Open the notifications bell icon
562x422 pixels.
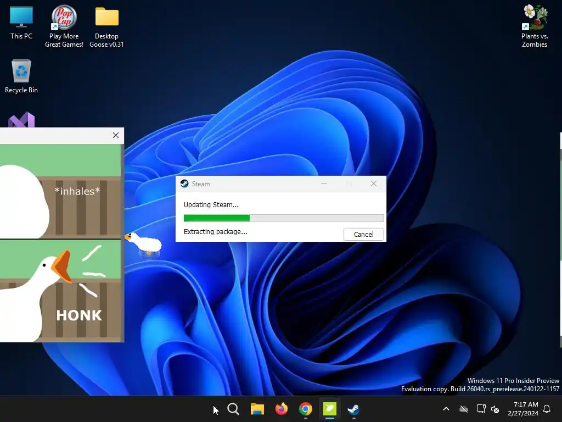tap(547, 409)
